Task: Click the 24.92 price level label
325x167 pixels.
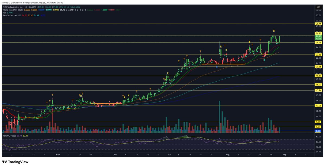Action: (318, 43)
